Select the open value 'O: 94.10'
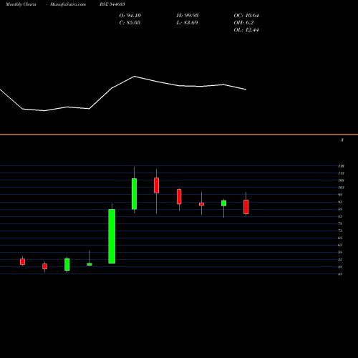 (x=130, y=16)
